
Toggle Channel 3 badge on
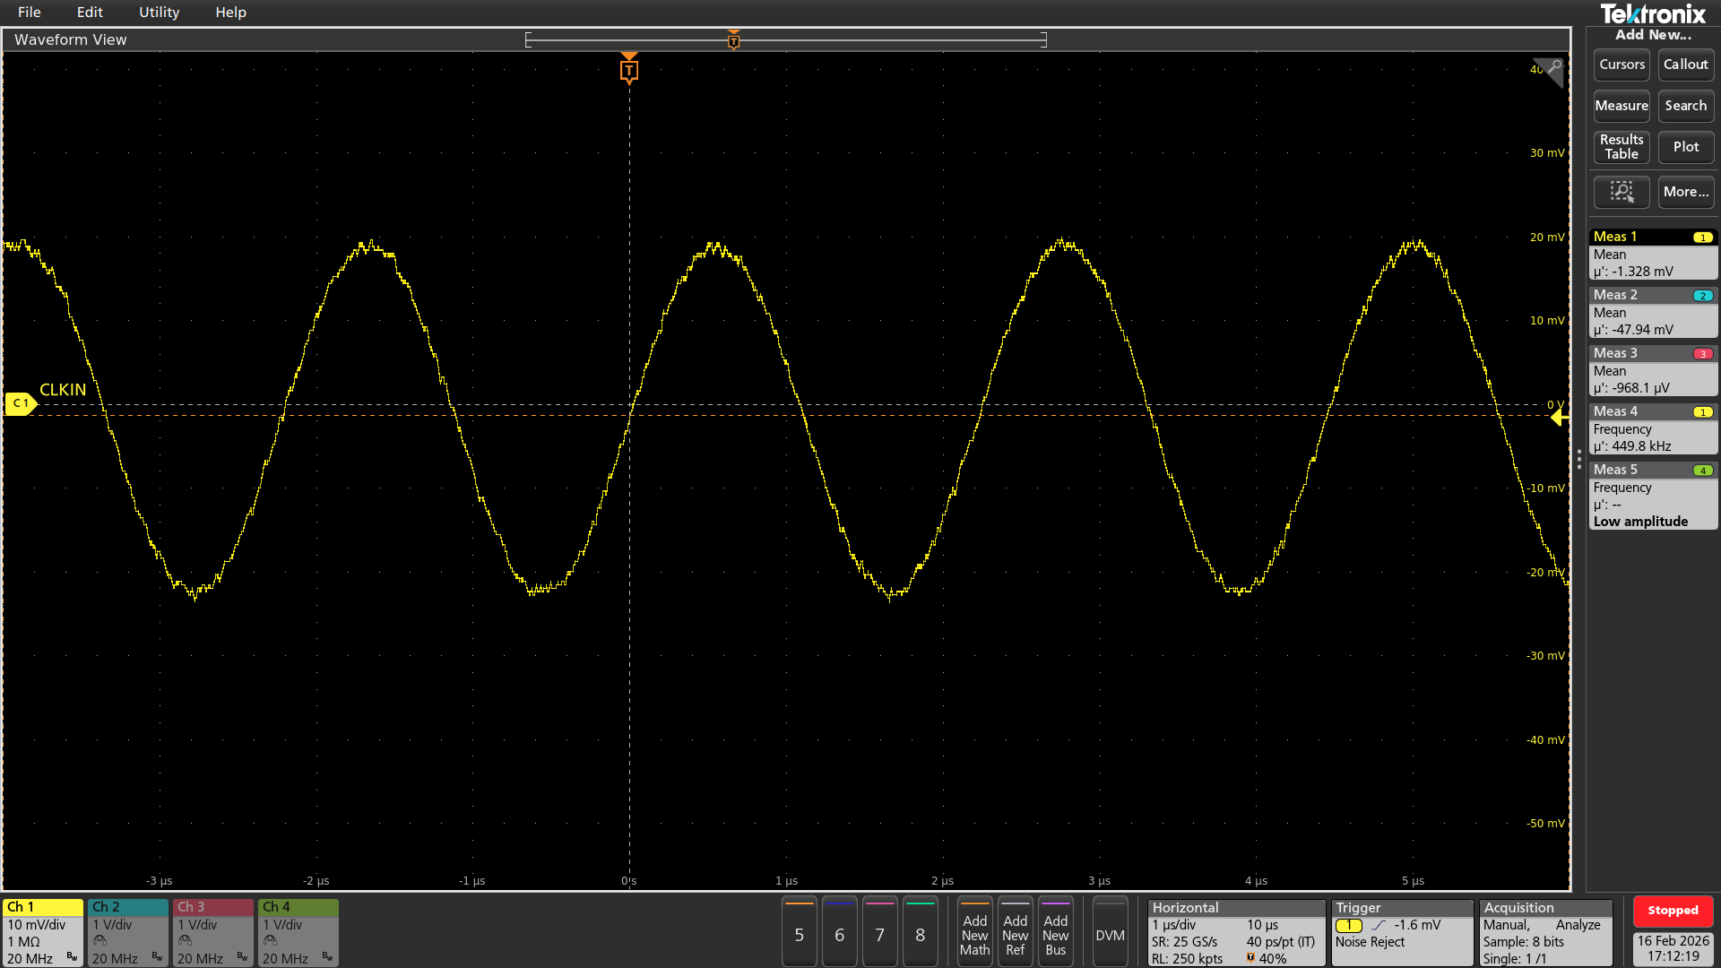tap(212, 932)
